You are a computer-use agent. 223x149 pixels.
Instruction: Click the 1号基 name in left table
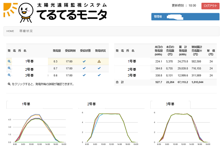click(29, 61)
